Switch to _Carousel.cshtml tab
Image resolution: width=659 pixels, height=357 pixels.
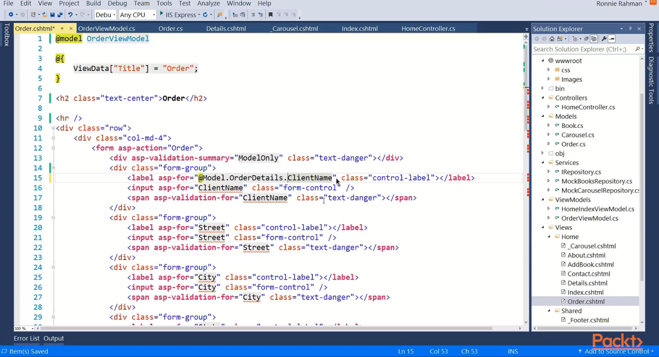pos(294,29)
